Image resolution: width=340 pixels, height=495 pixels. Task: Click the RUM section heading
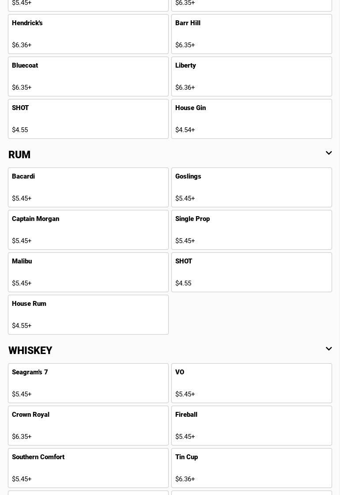20,155
